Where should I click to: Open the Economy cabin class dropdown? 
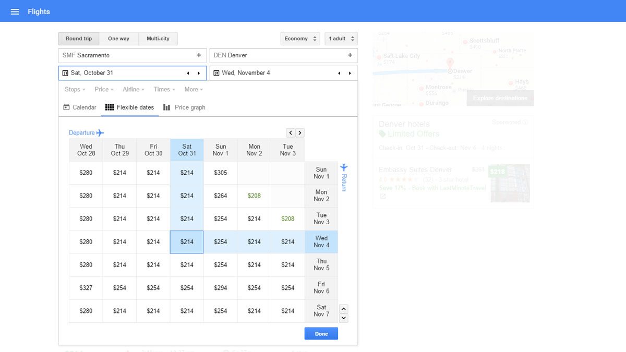300,39
